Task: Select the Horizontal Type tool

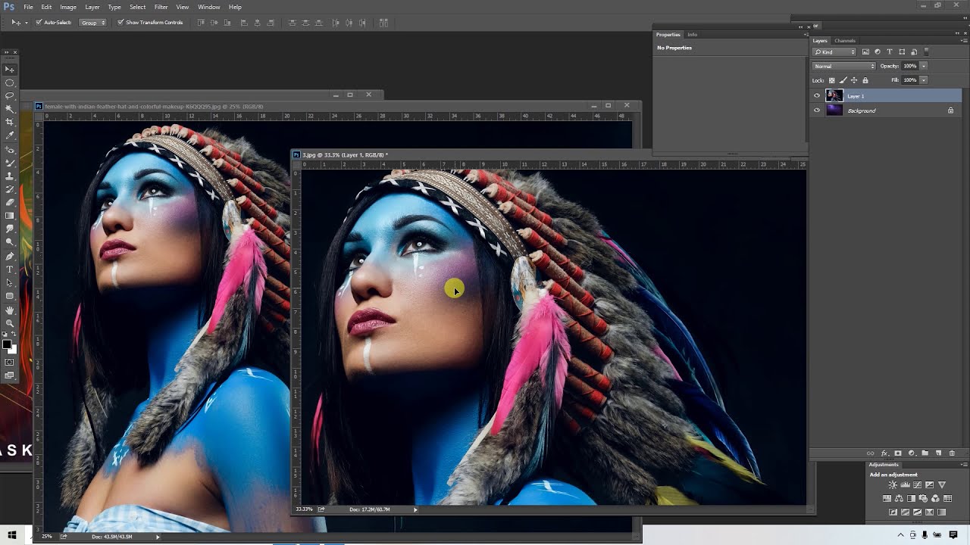Action: click(x=10, y=269)
